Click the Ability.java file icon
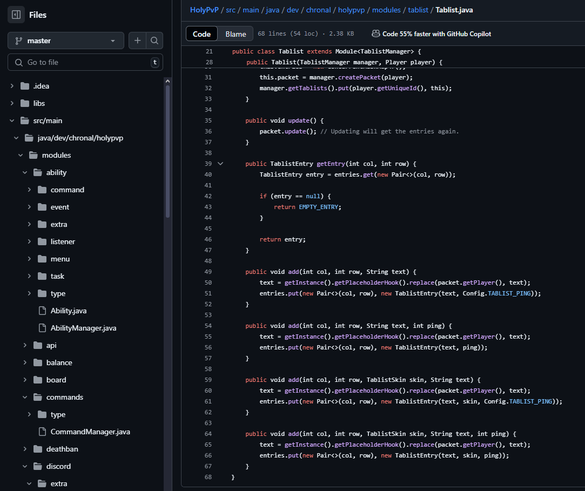Viewport: 585px width, 491px height. (42, 311)
